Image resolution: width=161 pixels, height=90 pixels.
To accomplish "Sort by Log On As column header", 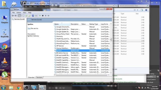I will 105,24.
